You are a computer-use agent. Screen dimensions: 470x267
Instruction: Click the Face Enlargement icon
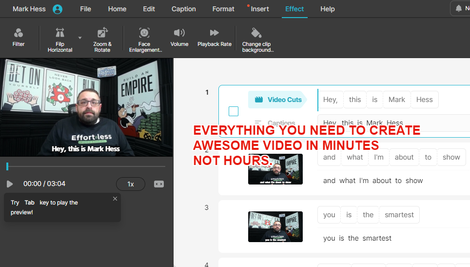144,33
